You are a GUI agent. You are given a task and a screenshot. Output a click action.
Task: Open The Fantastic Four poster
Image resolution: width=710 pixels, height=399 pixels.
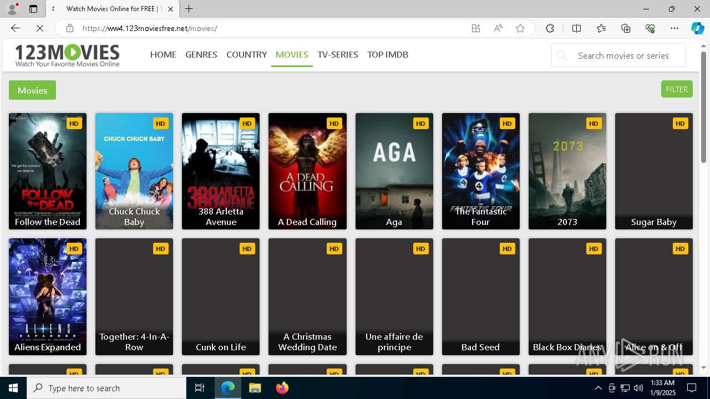point(481,171)
